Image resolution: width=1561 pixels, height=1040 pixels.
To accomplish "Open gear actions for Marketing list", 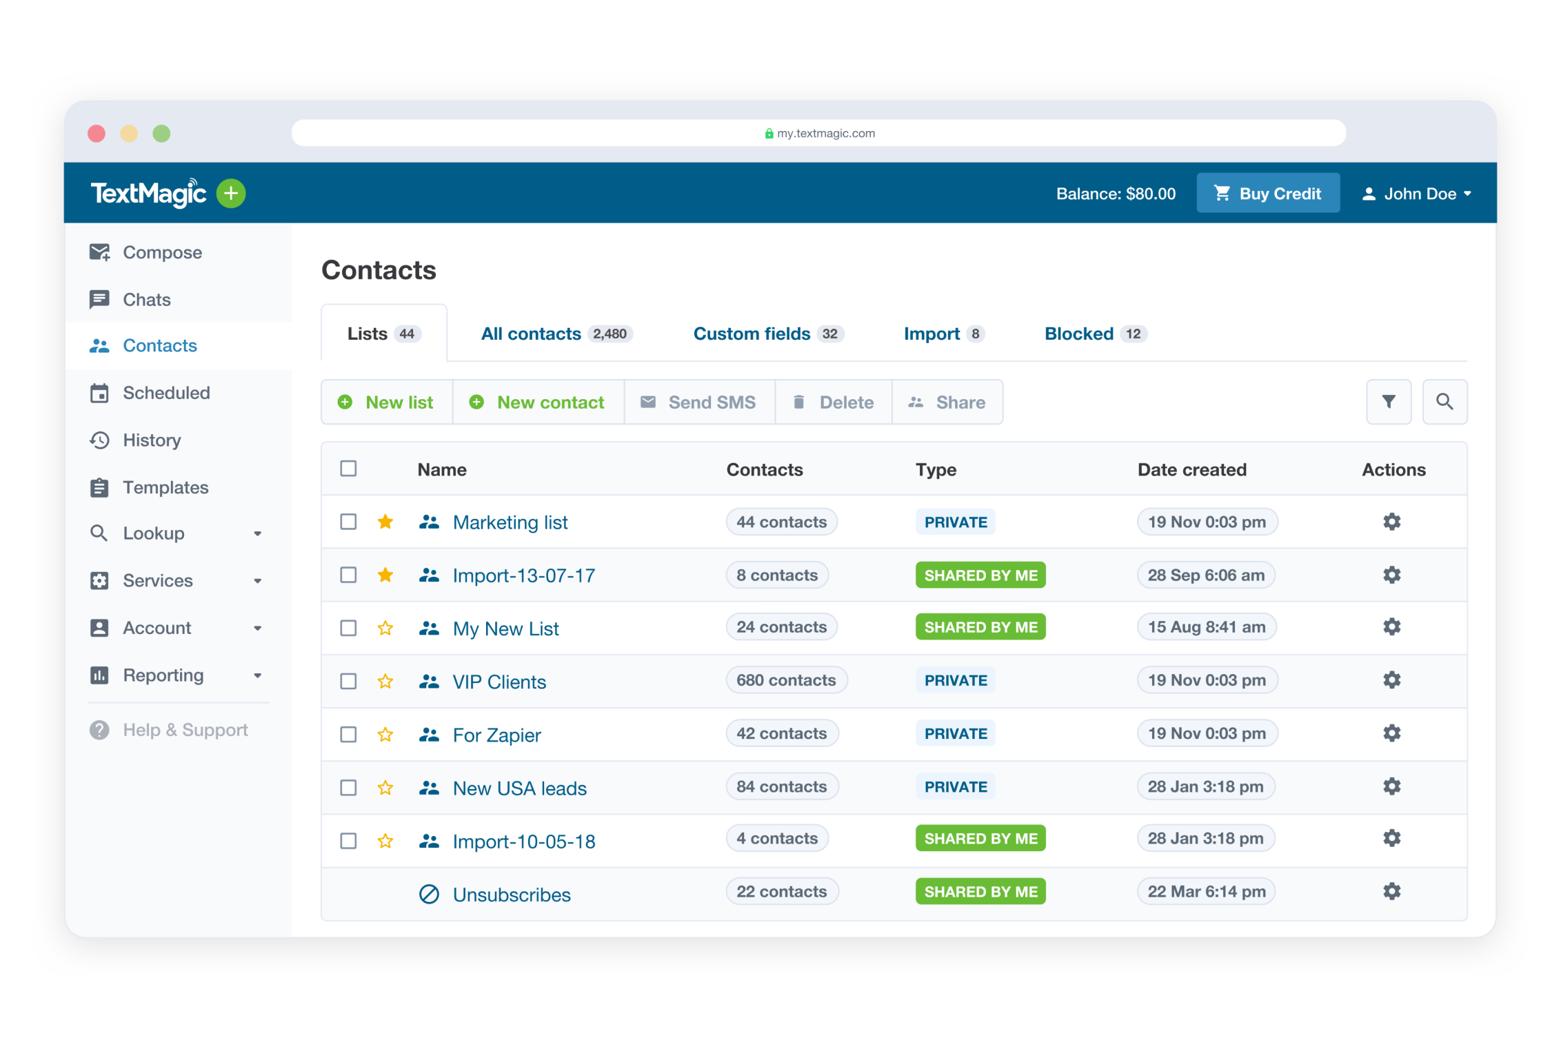I will pos(1391,522).
